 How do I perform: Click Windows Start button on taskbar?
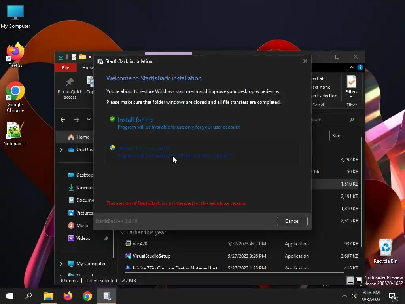coord(9,296)
